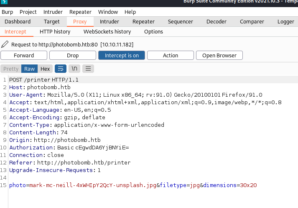
Task: Click the filetype=jpg parameter
Action: (180, 185)
